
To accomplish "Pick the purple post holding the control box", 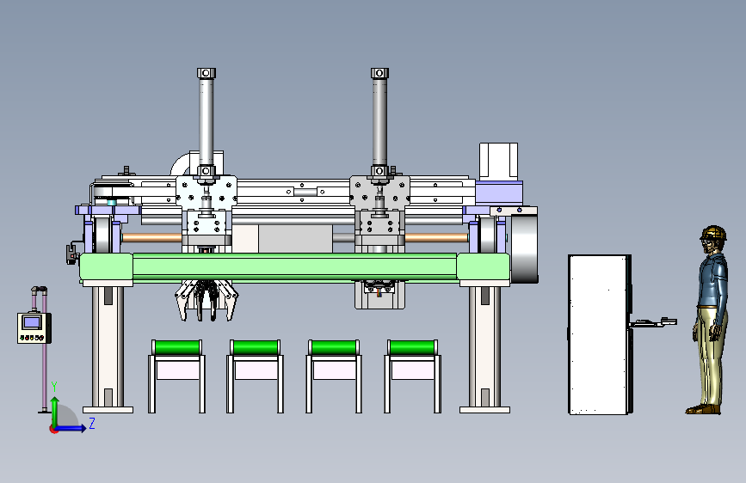I will click(45, 349).
